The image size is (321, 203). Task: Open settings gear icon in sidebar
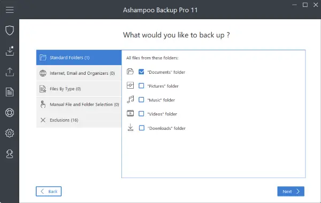[x=10, y=133]
